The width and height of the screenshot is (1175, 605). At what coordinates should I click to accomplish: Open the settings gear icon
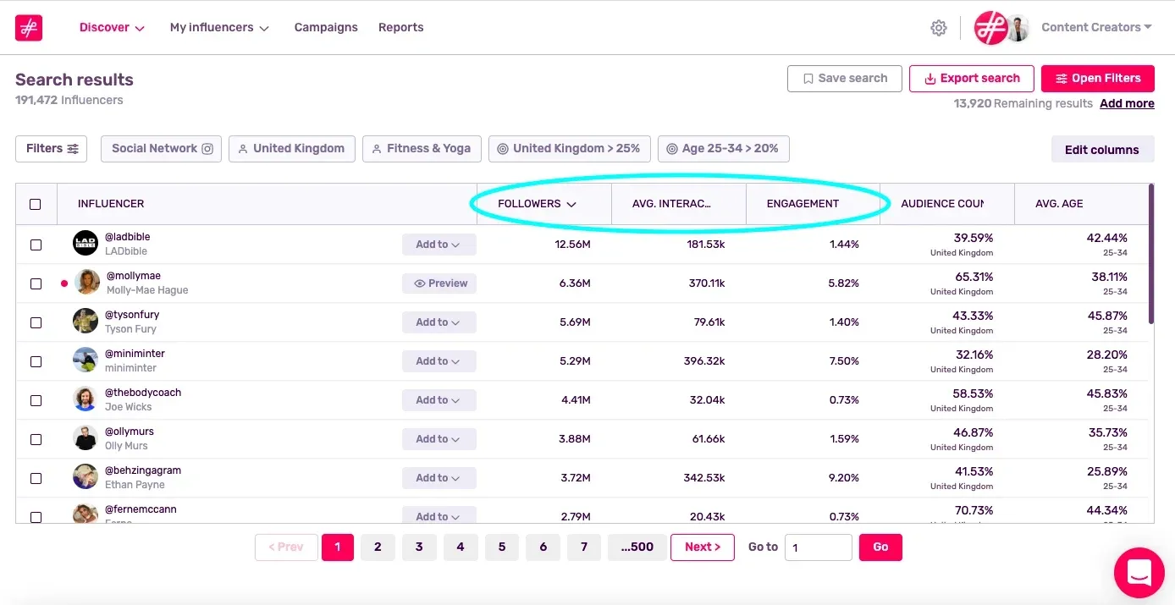[x=939, y=28]
